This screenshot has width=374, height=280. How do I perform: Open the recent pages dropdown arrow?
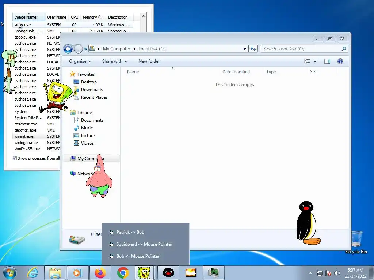(x=85, y=49)
